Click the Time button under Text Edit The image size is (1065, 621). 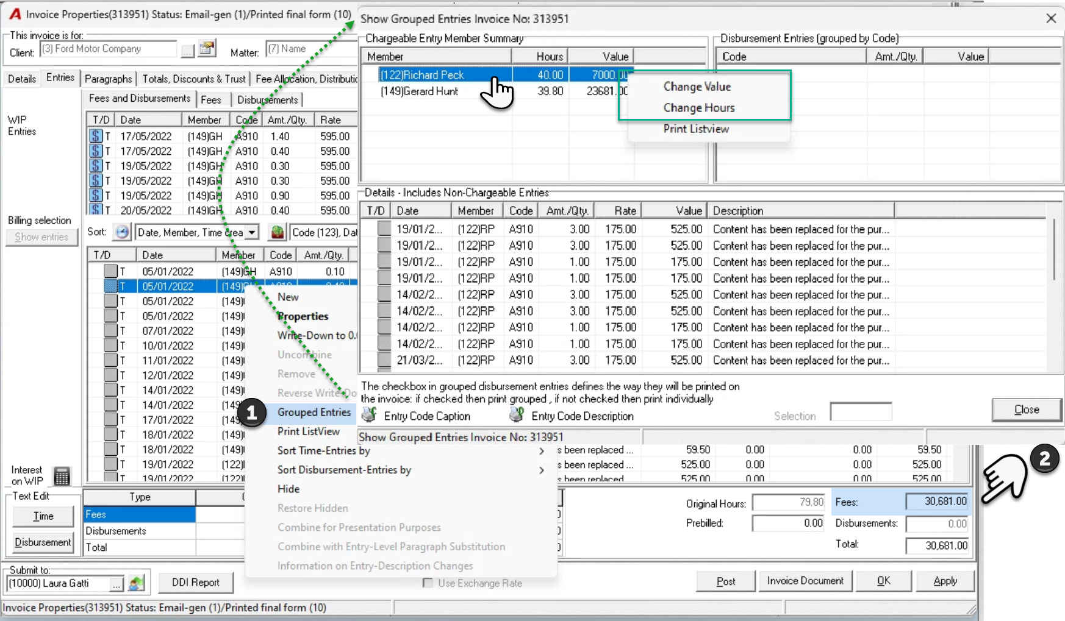click(43, 516)
